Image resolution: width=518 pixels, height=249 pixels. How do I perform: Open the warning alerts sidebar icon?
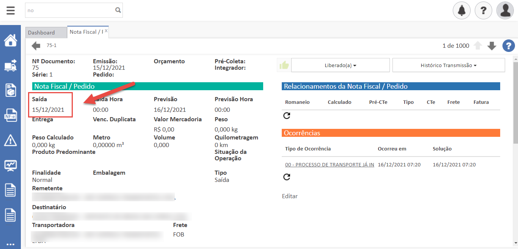click(x=10, y=141)
